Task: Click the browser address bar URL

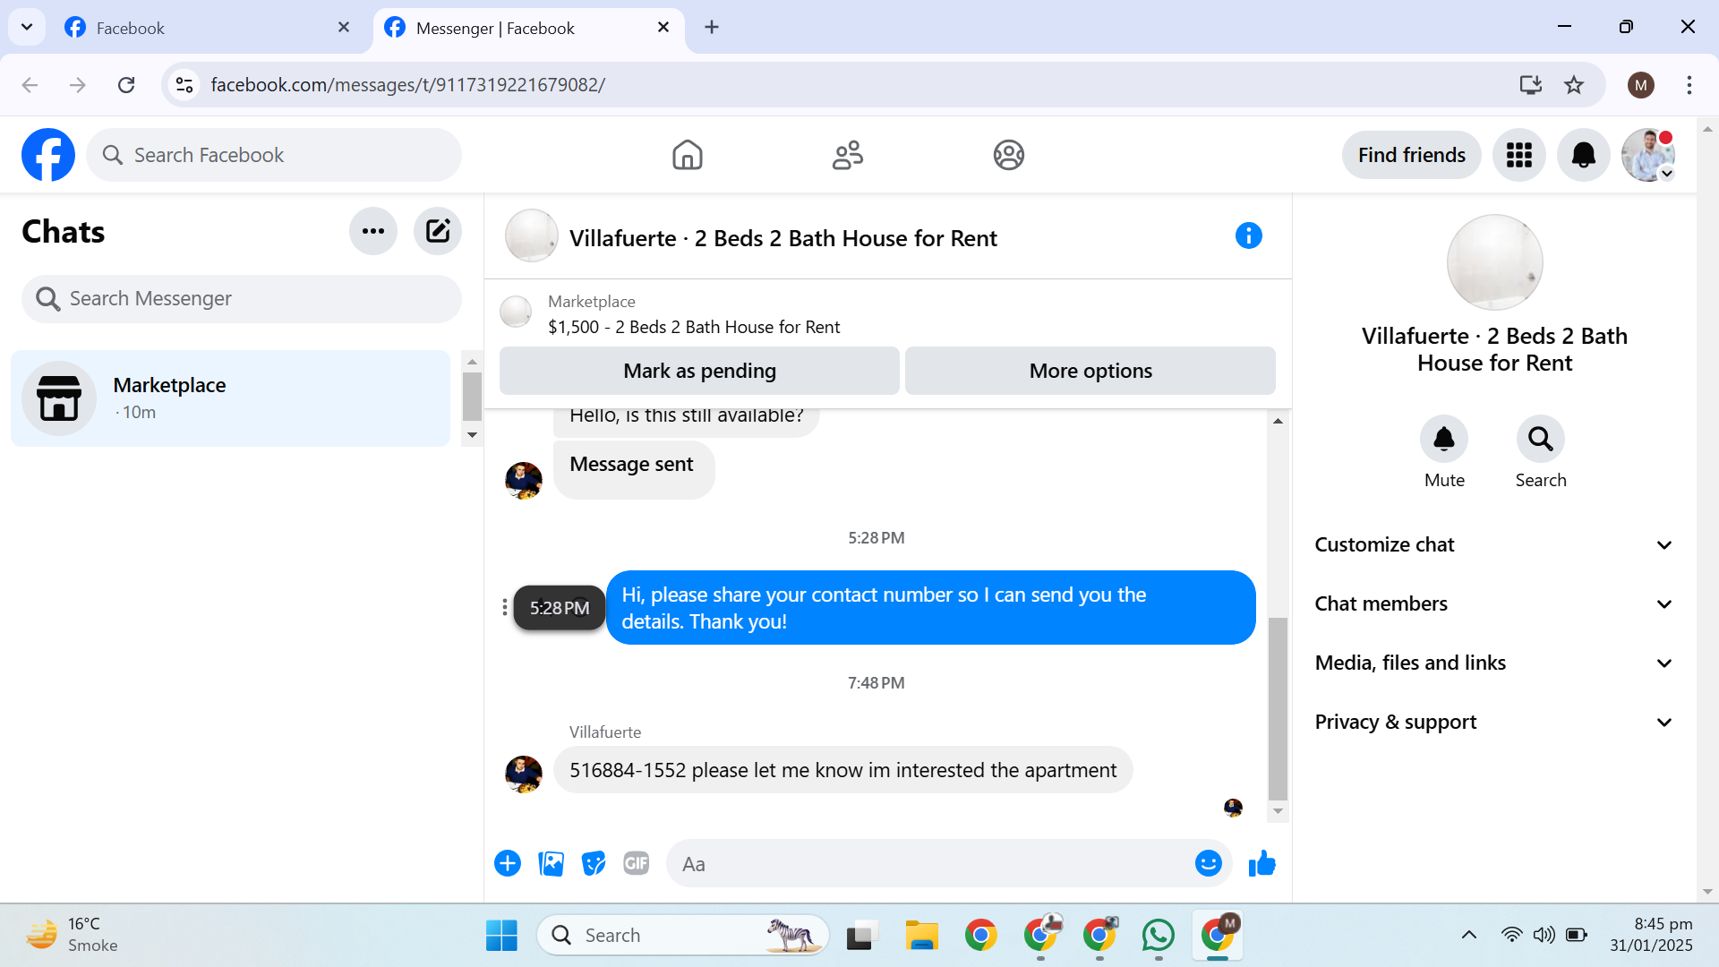Action: click(408, 85)
